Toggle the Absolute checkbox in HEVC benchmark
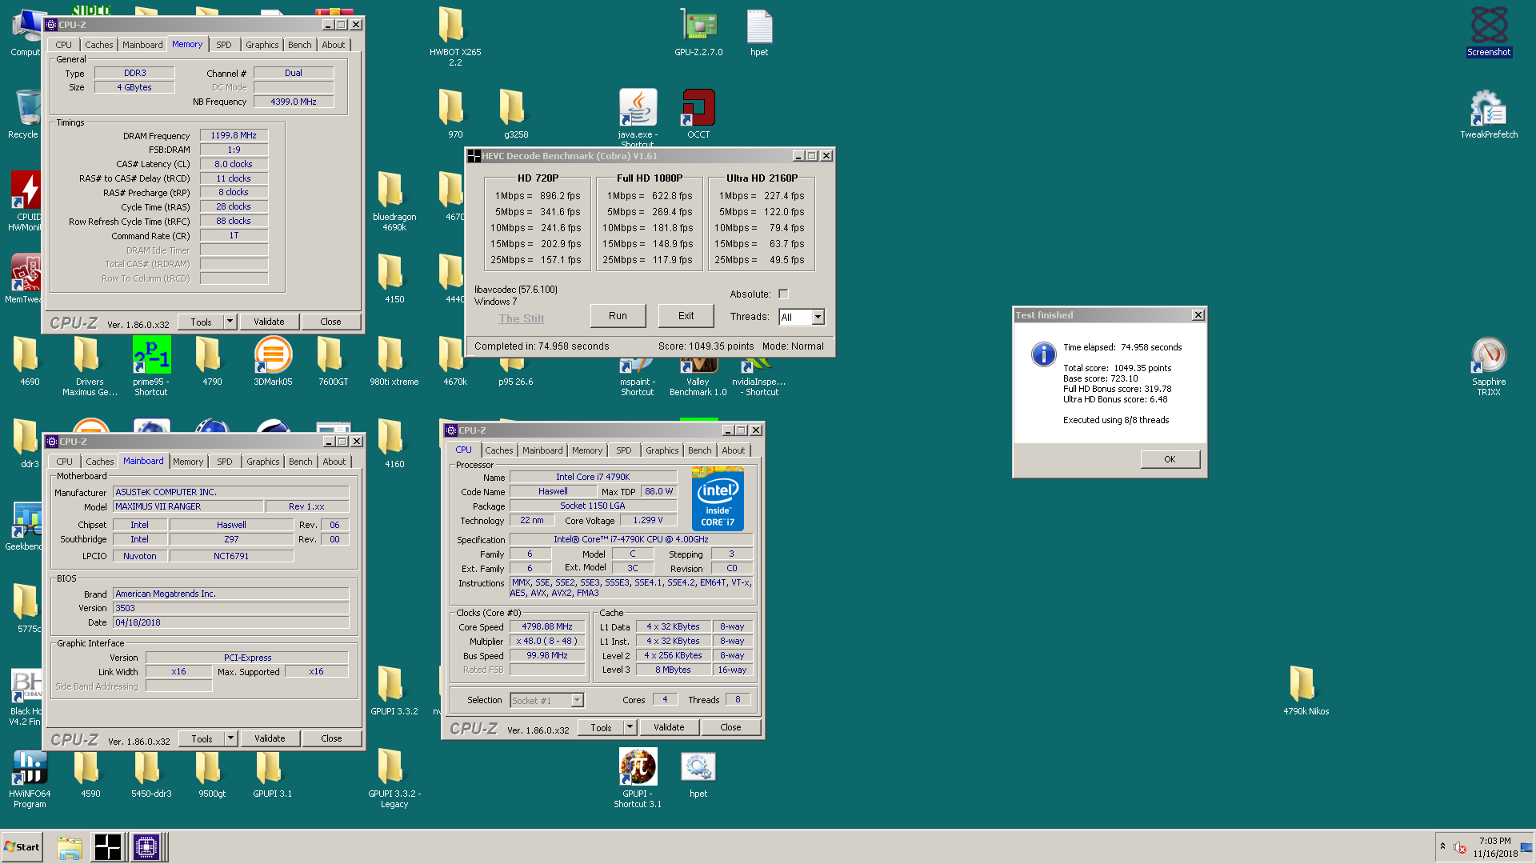 tap(783, 294)
